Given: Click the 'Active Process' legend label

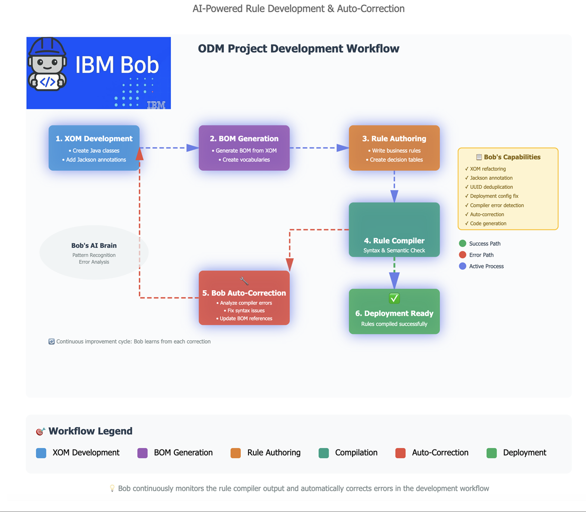Looking at the screenshot, I should 486,266.
